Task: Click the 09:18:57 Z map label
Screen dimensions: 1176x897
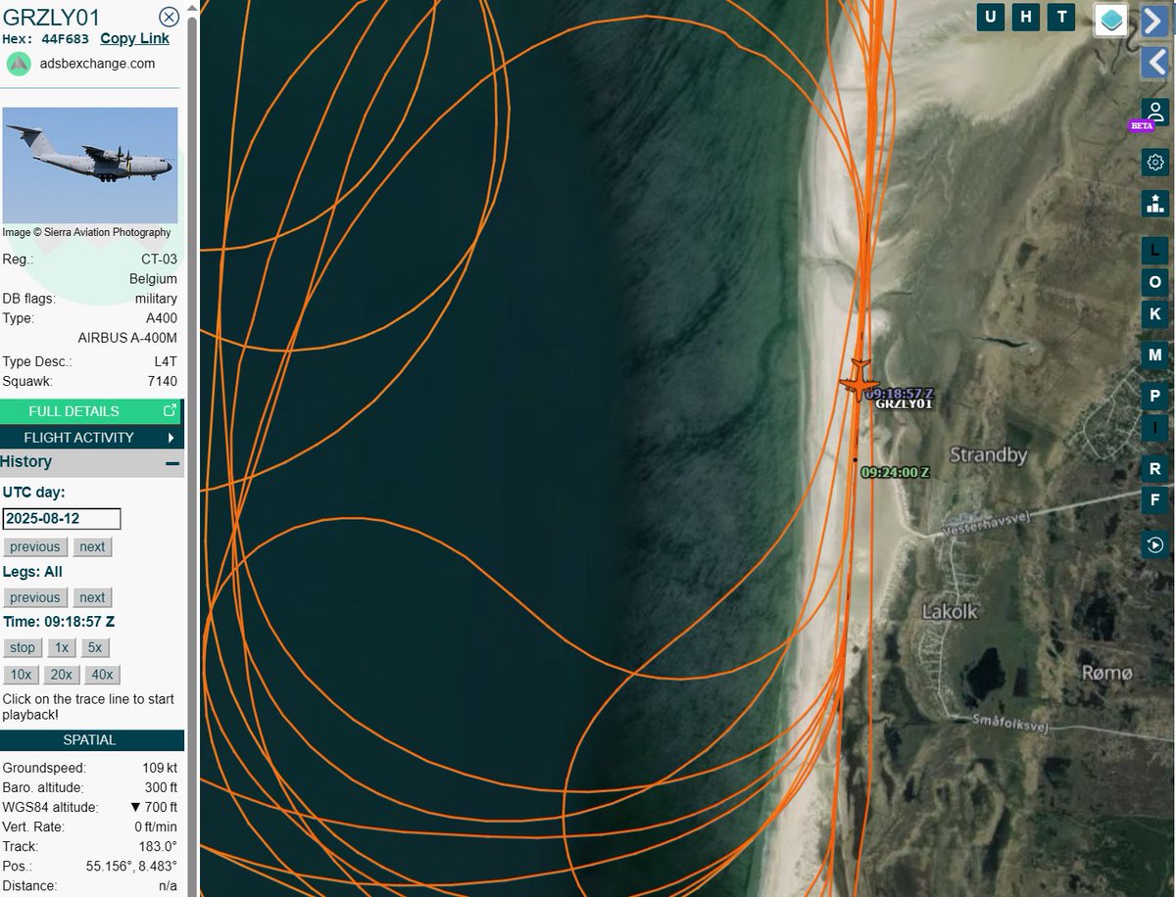Action: [x=900, y=393]
